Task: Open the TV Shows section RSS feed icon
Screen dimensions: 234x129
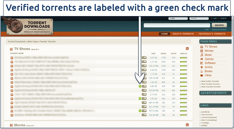Action: [187, 49]
